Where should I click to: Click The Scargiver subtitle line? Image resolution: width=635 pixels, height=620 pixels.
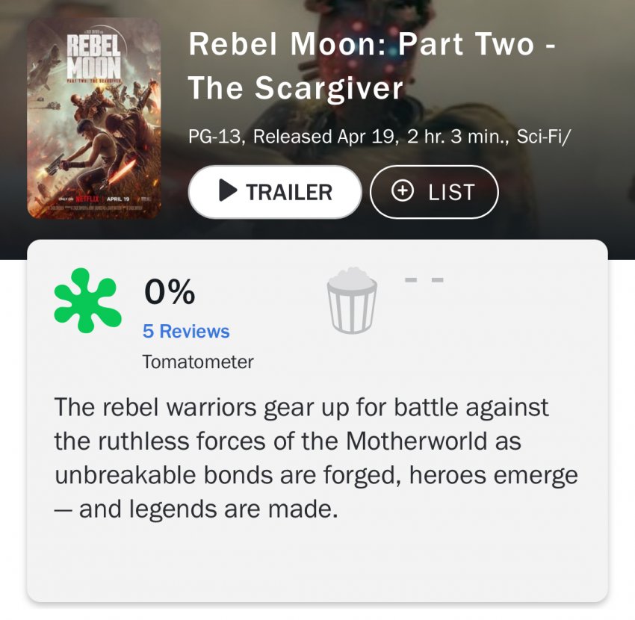click(295, 88)
